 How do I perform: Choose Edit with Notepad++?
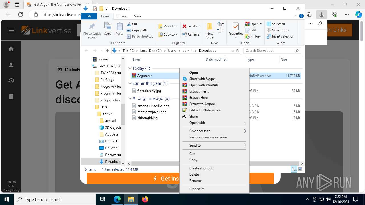pyautogui.click(x=214, y=110)
